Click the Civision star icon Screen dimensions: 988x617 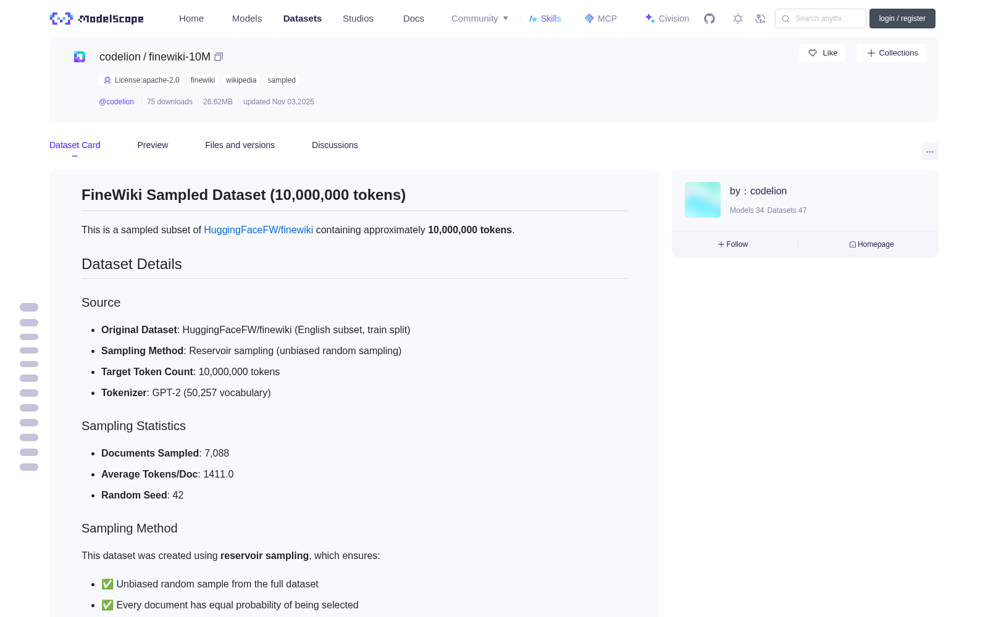650,19
